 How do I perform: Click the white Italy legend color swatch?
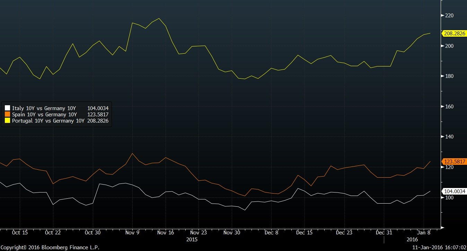coord(8,108)
